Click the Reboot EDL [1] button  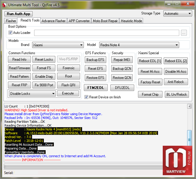(150, 61)
